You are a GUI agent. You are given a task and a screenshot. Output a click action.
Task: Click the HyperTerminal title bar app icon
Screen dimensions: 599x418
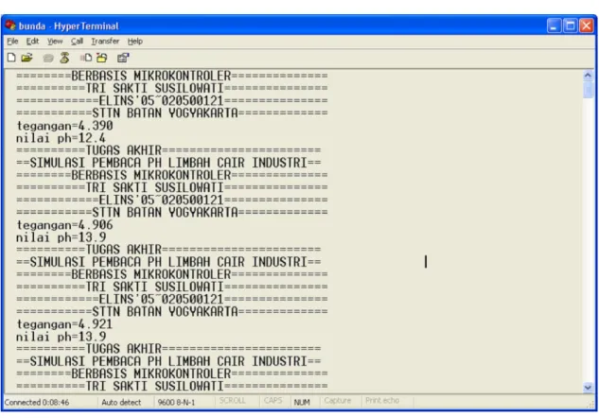10,26
